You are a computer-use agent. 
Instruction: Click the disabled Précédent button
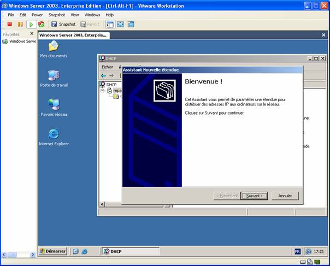[x=227, y=196]
